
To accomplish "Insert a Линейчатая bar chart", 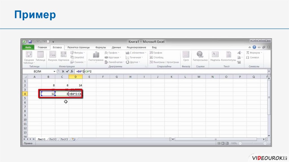I will 114,62.
